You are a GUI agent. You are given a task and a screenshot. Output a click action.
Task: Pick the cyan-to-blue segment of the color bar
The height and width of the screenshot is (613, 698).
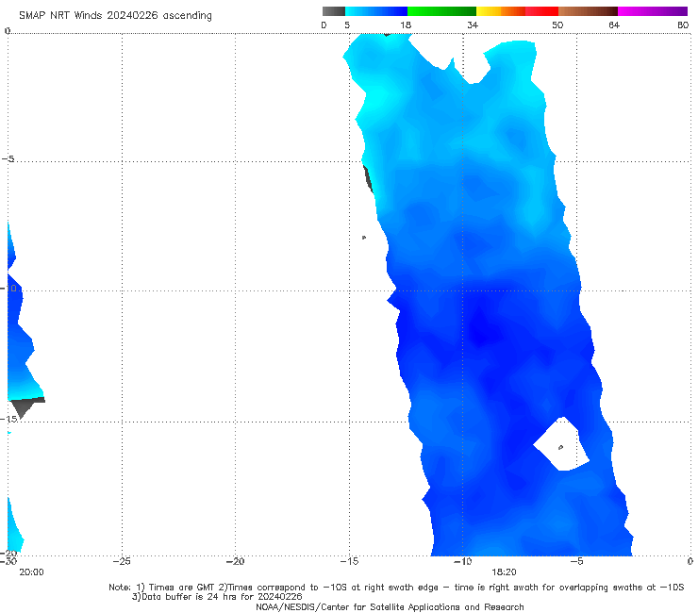pyautogui.click(x=376, y=11)
